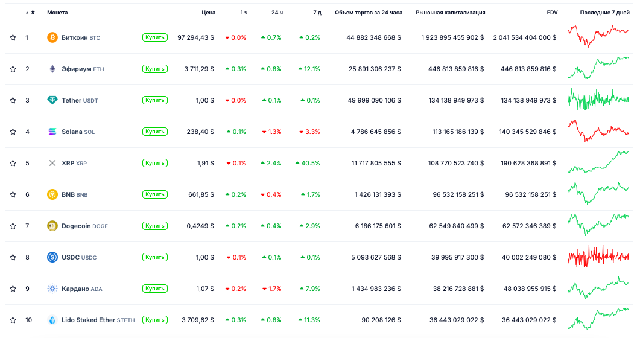Click the Ethereum diamond logo icon
Viewport: 637px width, 338px height.
click(x=52, y=69)
